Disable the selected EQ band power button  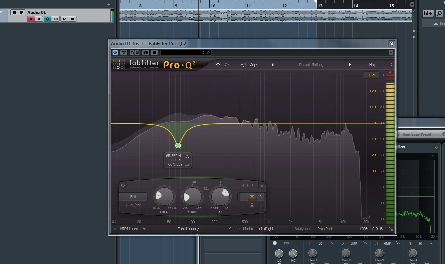[123, 185]
